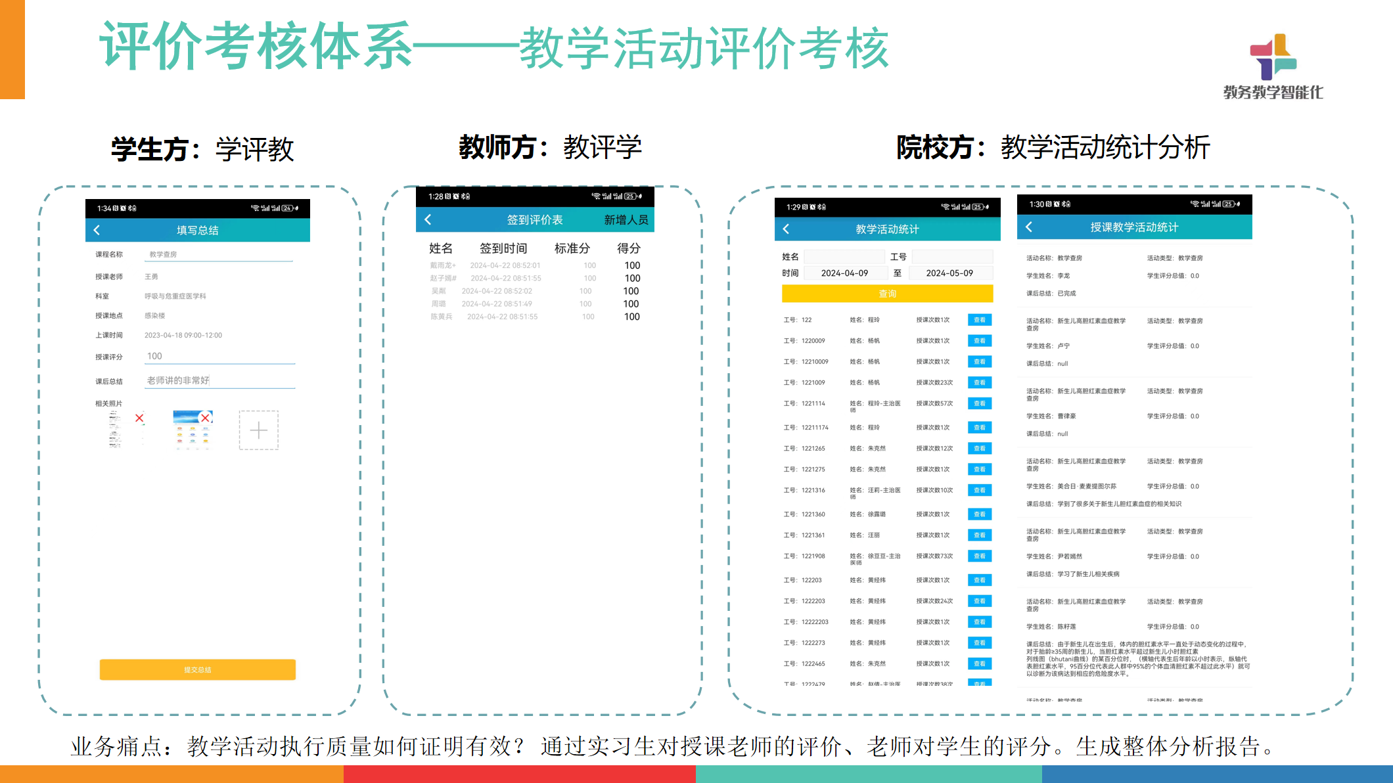Tap back arrow in 授课教学活动统计 header
The height and width of the screenshot is (783, 1393).
[1029, 227]
